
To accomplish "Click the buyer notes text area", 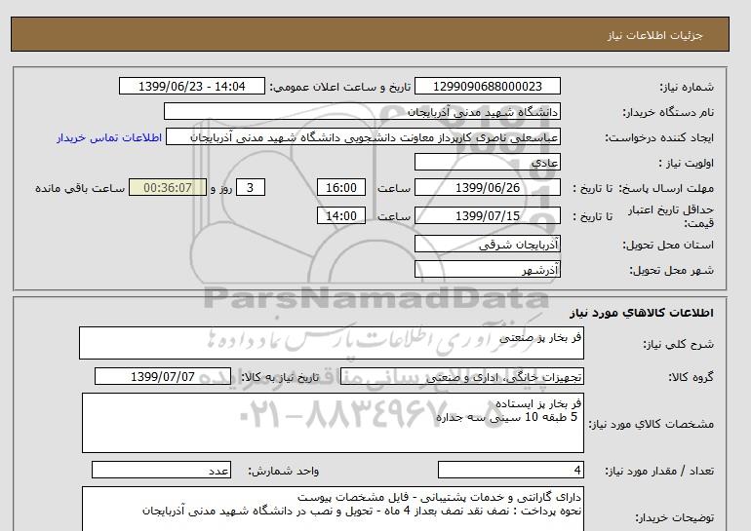I will pyautogui.click(x=333, y=509).
